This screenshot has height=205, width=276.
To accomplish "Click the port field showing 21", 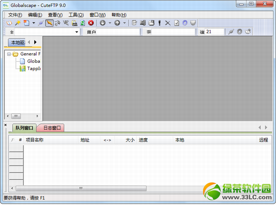I will [214, 32].
